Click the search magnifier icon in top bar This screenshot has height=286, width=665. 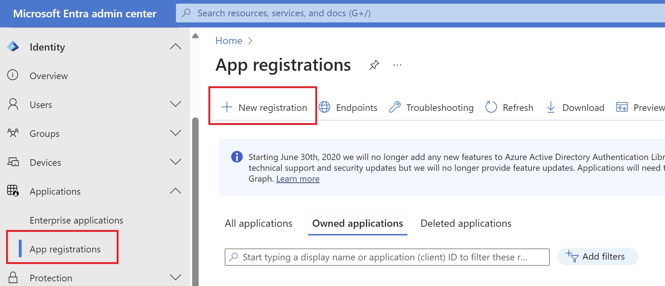[x=186, y=13]
